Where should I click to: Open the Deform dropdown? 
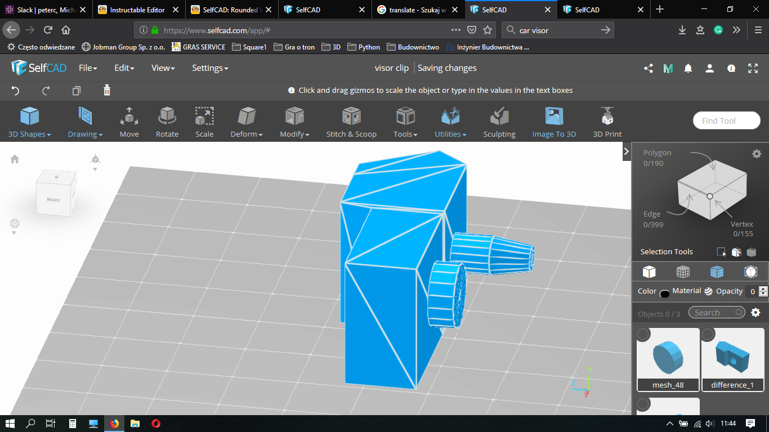(x=247, y=122)
